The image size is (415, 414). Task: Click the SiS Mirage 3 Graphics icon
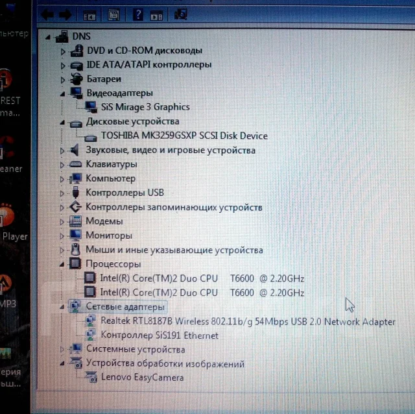tap(91, 107)
